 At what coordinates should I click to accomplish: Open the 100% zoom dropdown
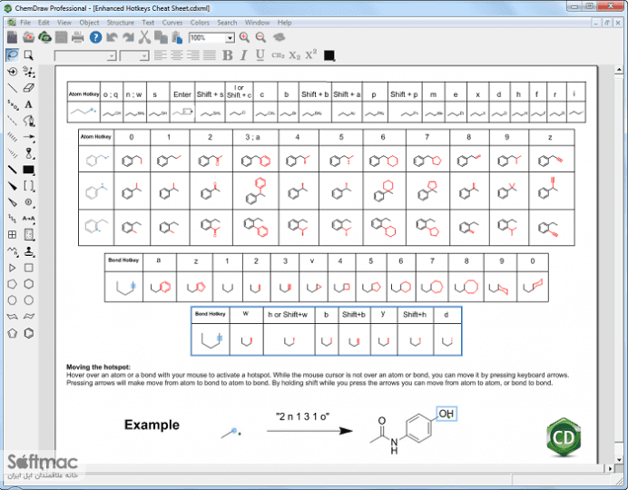[230, 38]
